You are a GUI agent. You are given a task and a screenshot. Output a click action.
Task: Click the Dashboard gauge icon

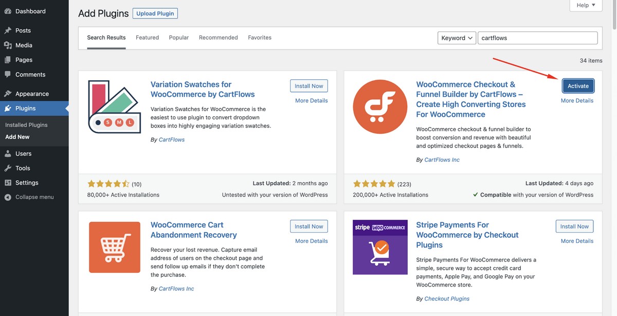pyautogui.click(x=8, y=11)
